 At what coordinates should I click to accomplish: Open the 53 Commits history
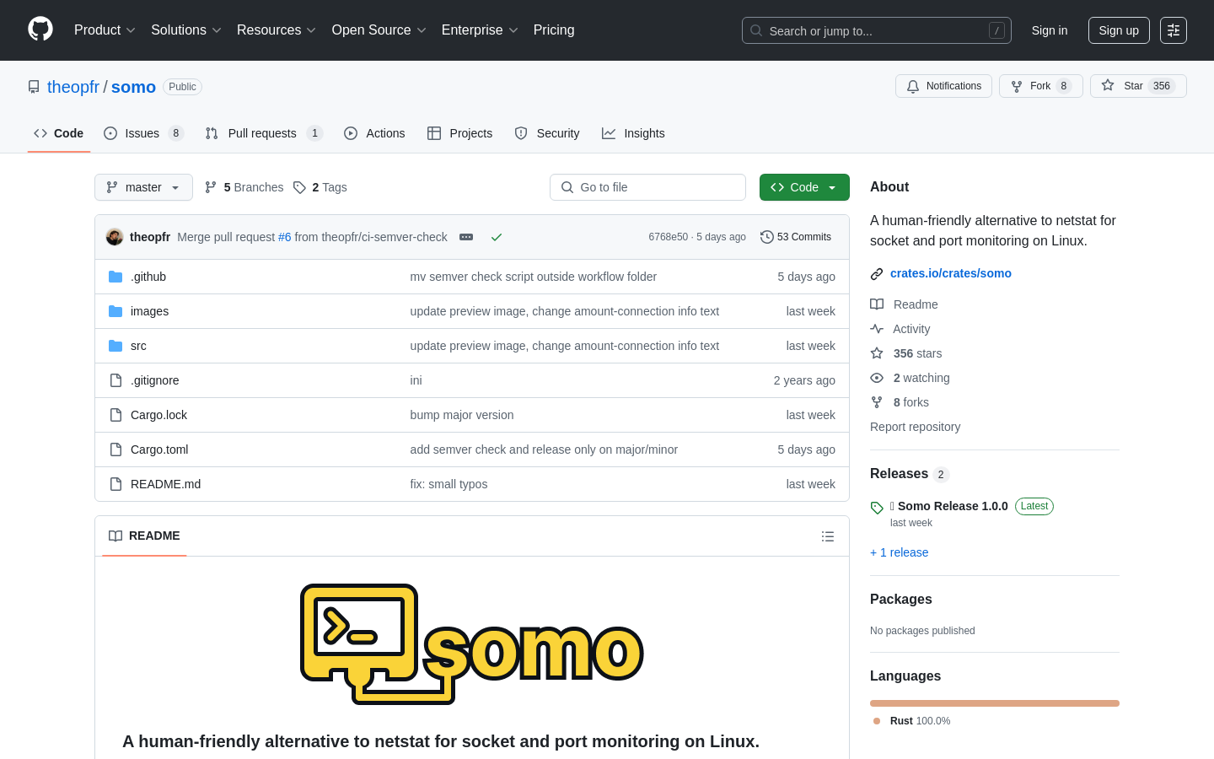point(796,237)
